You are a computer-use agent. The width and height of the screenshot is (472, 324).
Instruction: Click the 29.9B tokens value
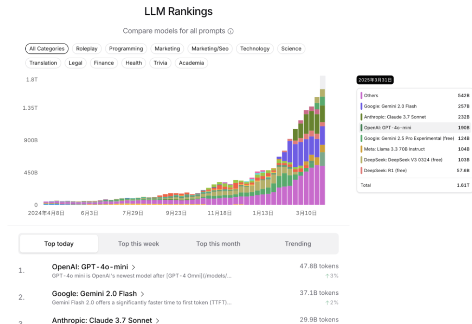point(319,320)
